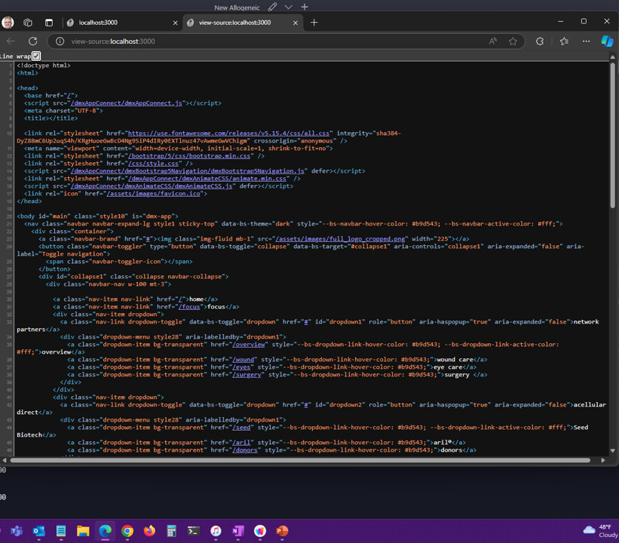Open Copilot in the Edge sidebar

click(x=608, y=41)
